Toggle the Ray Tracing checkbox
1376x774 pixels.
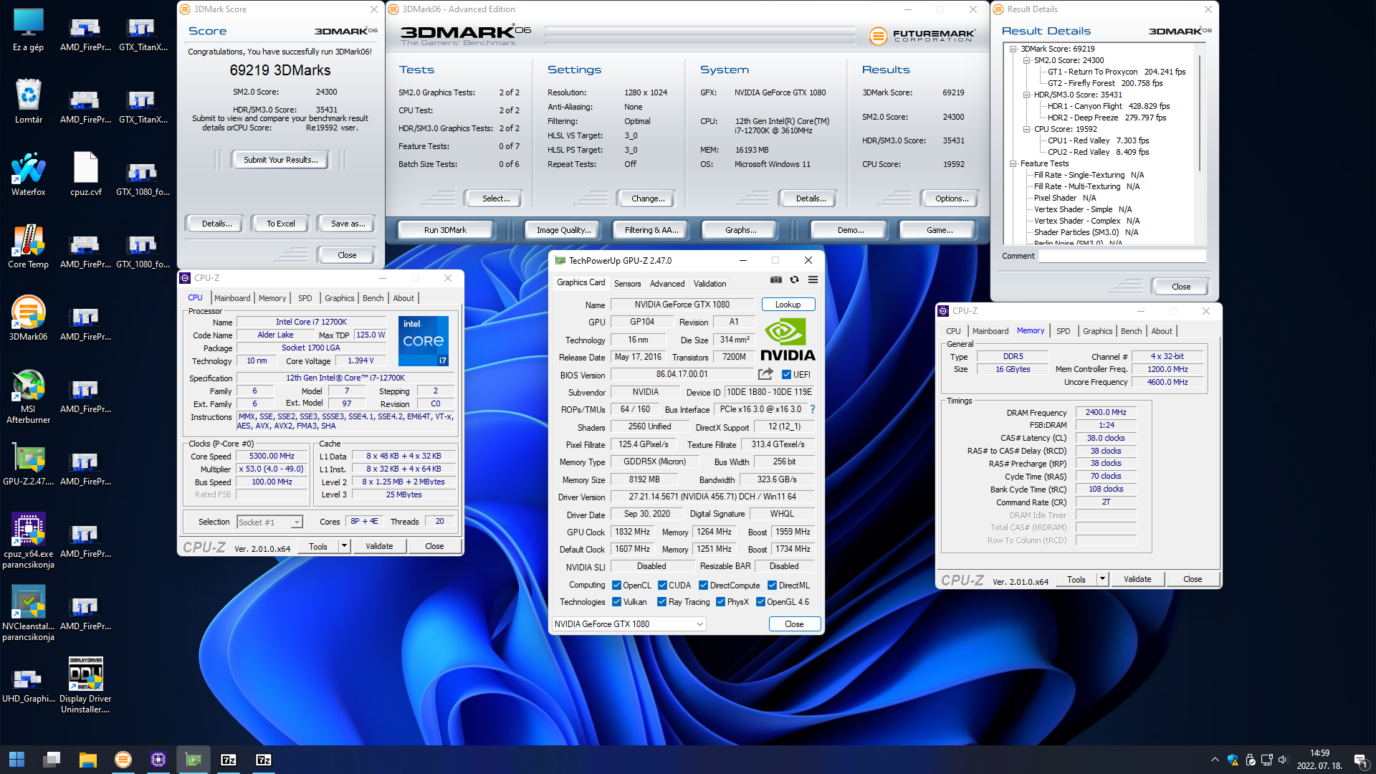click(x=661, y=601)
